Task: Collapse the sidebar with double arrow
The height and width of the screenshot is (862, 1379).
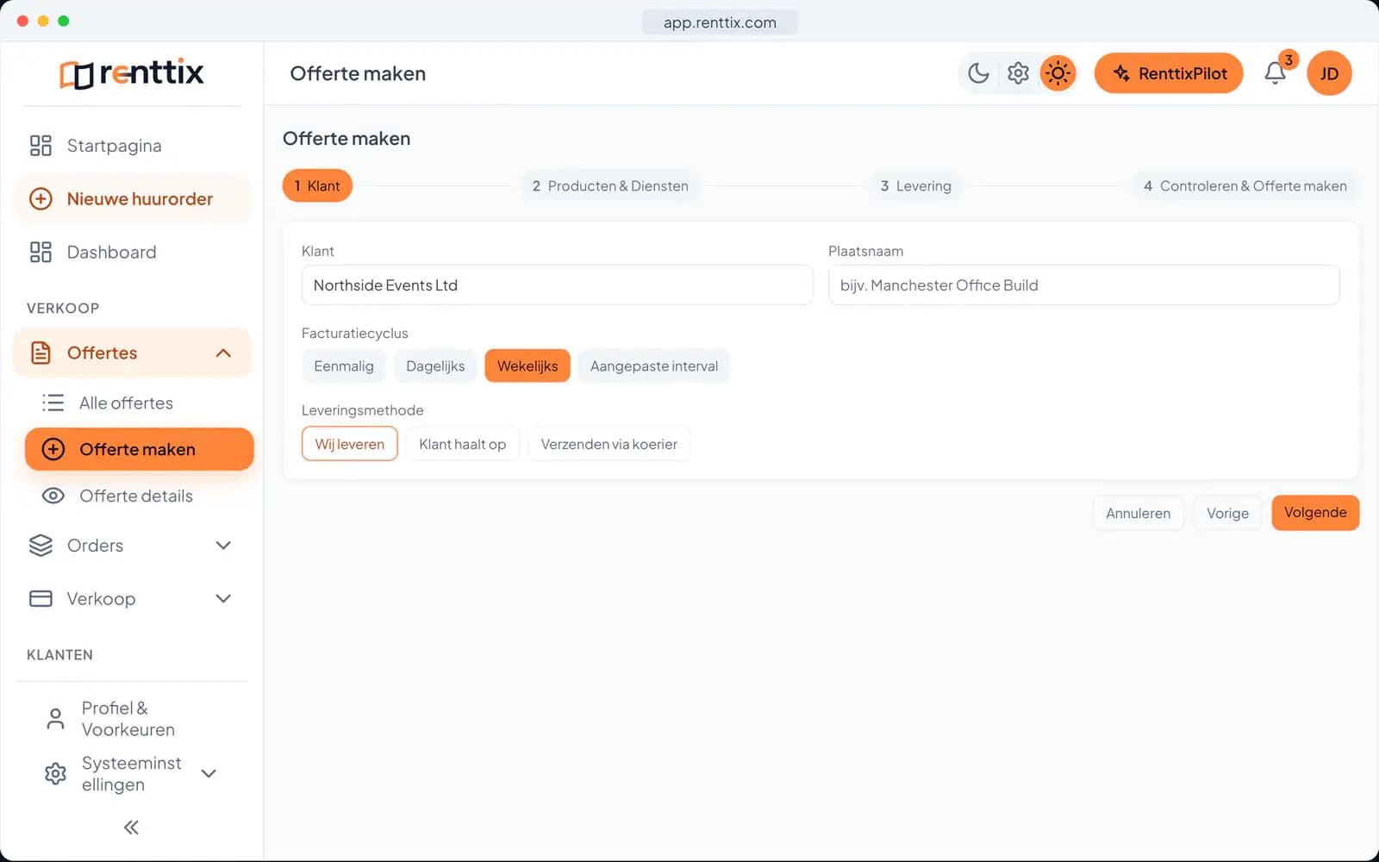Action: [131, 828]
